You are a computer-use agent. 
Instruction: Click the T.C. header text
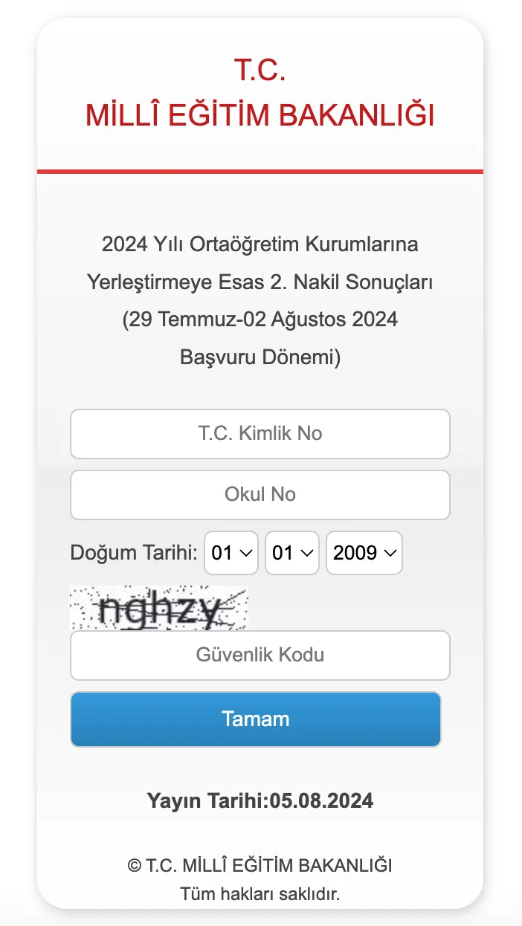(260, 70)
